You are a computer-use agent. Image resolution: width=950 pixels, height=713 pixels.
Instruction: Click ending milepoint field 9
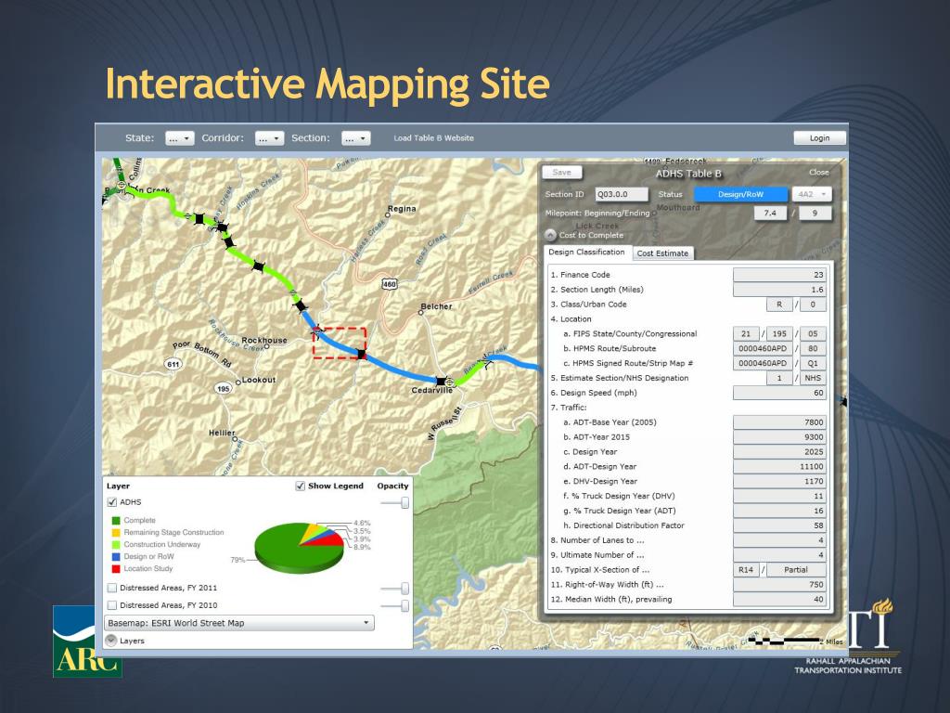point(815,213)
